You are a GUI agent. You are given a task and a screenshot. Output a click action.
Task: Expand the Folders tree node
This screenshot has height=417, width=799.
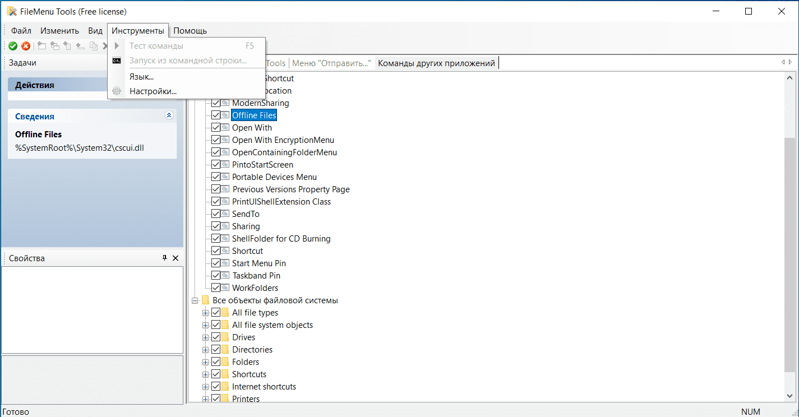coord(206,362)
